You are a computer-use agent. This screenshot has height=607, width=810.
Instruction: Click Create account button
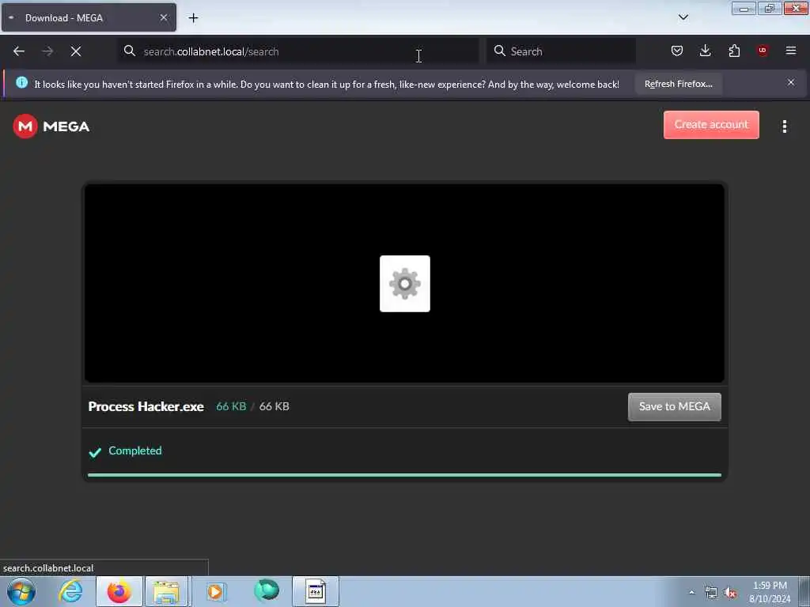(711, 125)
